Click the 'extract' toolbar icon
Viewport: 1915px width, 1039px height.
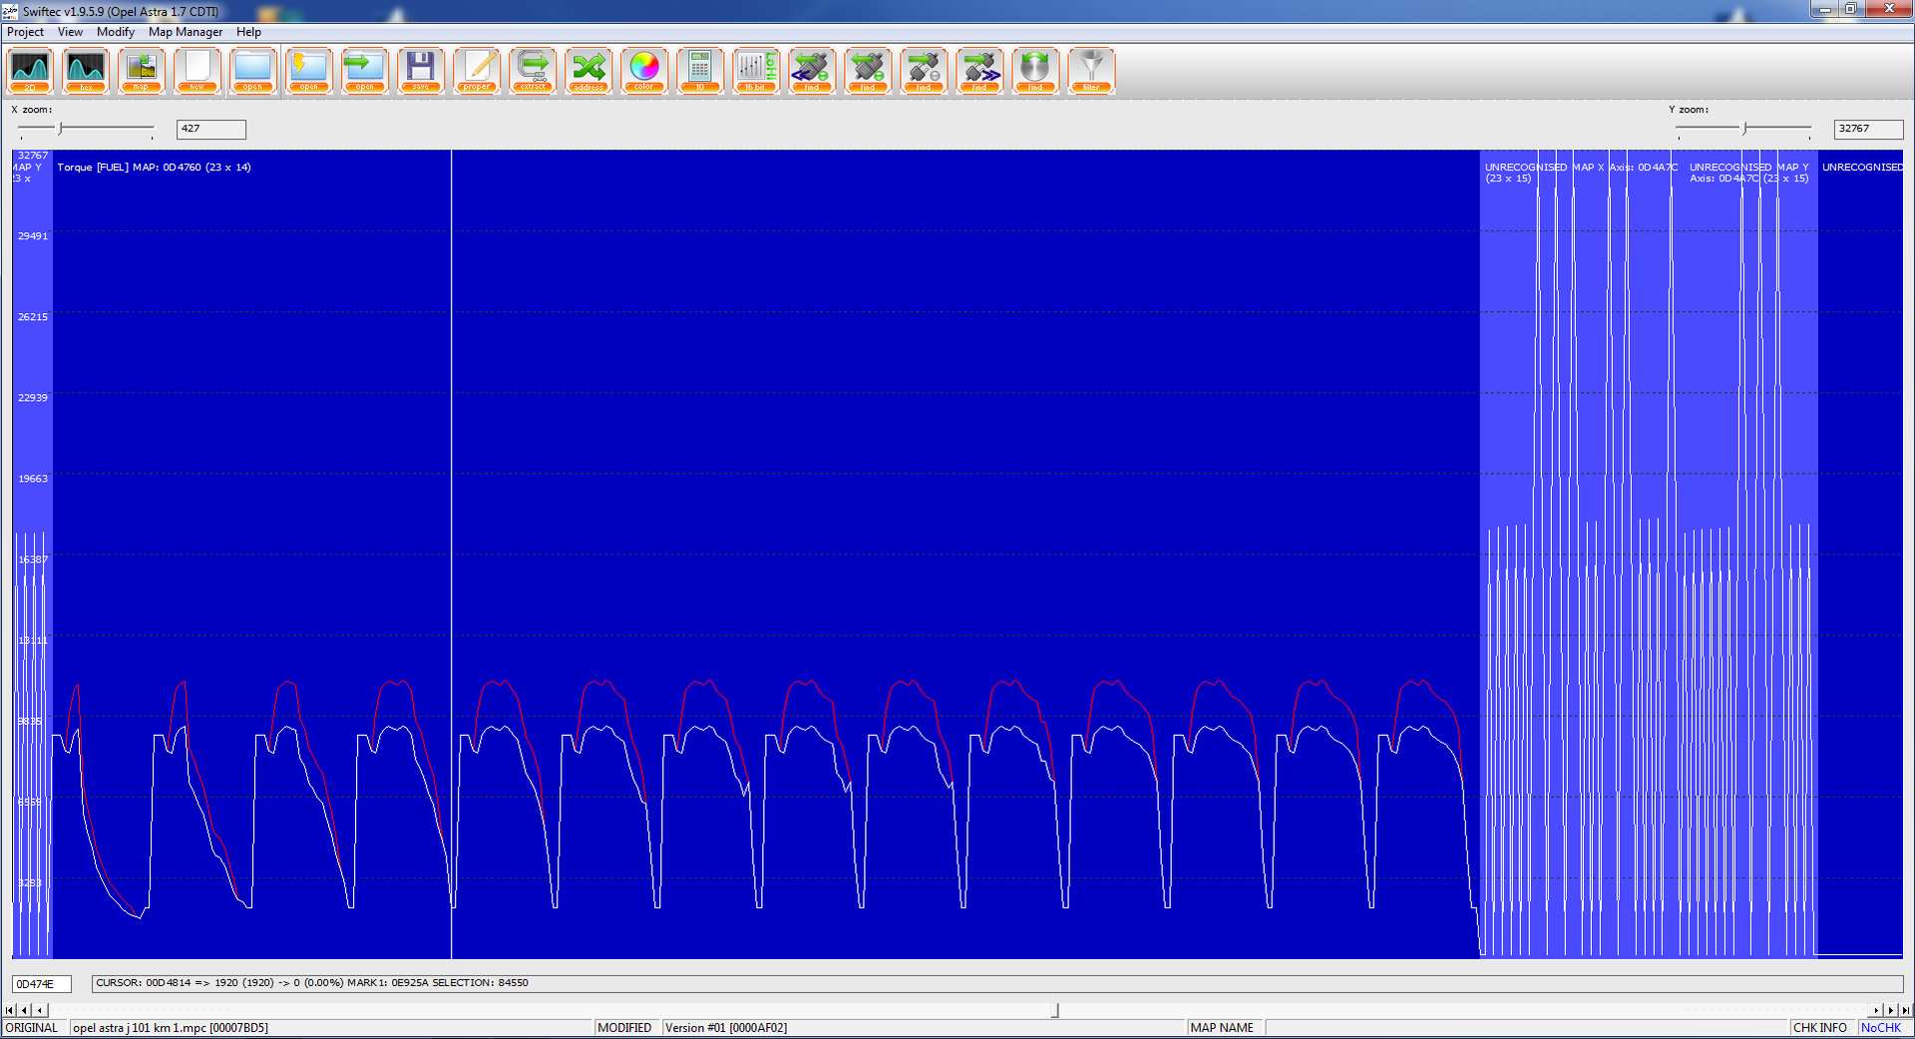pos(533,70)
